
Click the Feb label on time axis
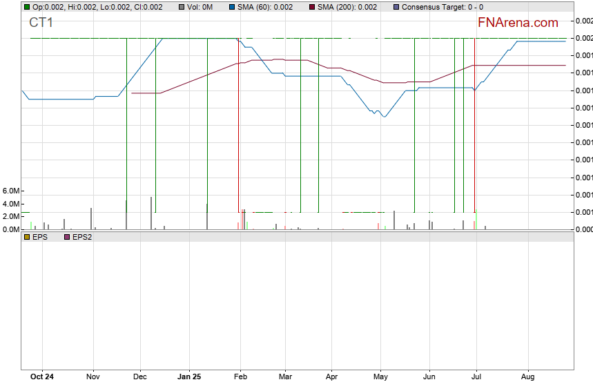(x=240, y=377)
